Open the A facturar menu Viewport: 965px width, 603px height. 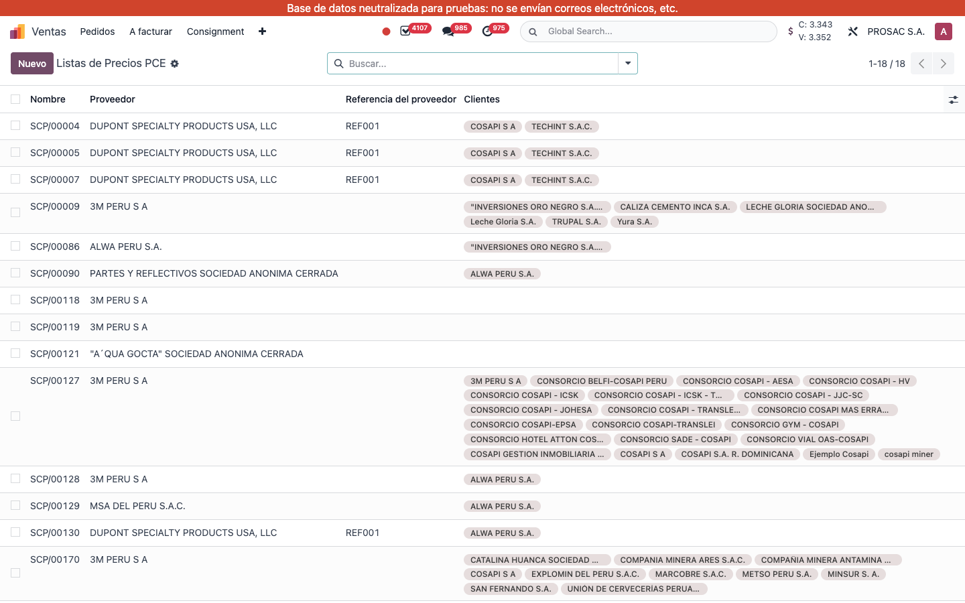(151, 31)
